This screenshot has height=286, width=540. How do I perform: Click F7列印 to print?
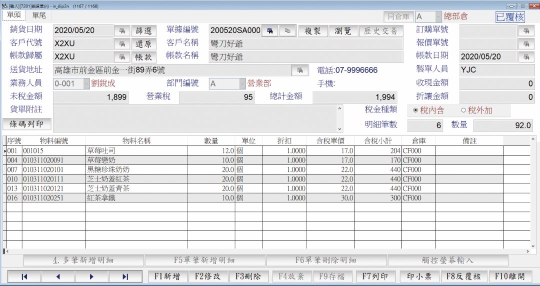point(375,276)
